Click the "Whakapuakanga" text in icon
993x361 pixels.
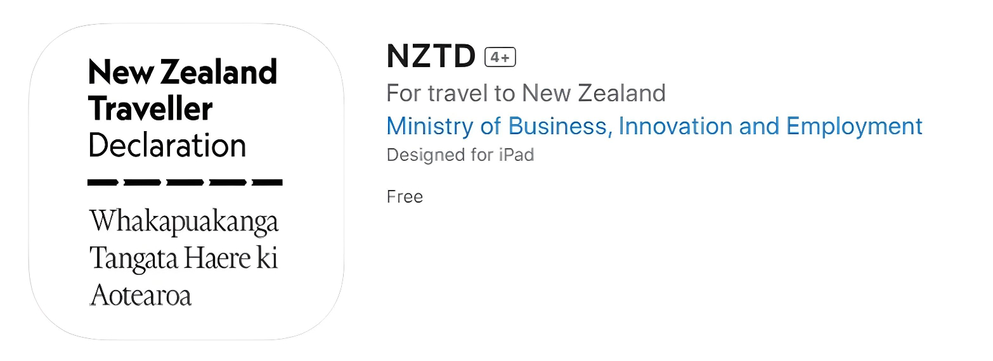click(184, 222)
